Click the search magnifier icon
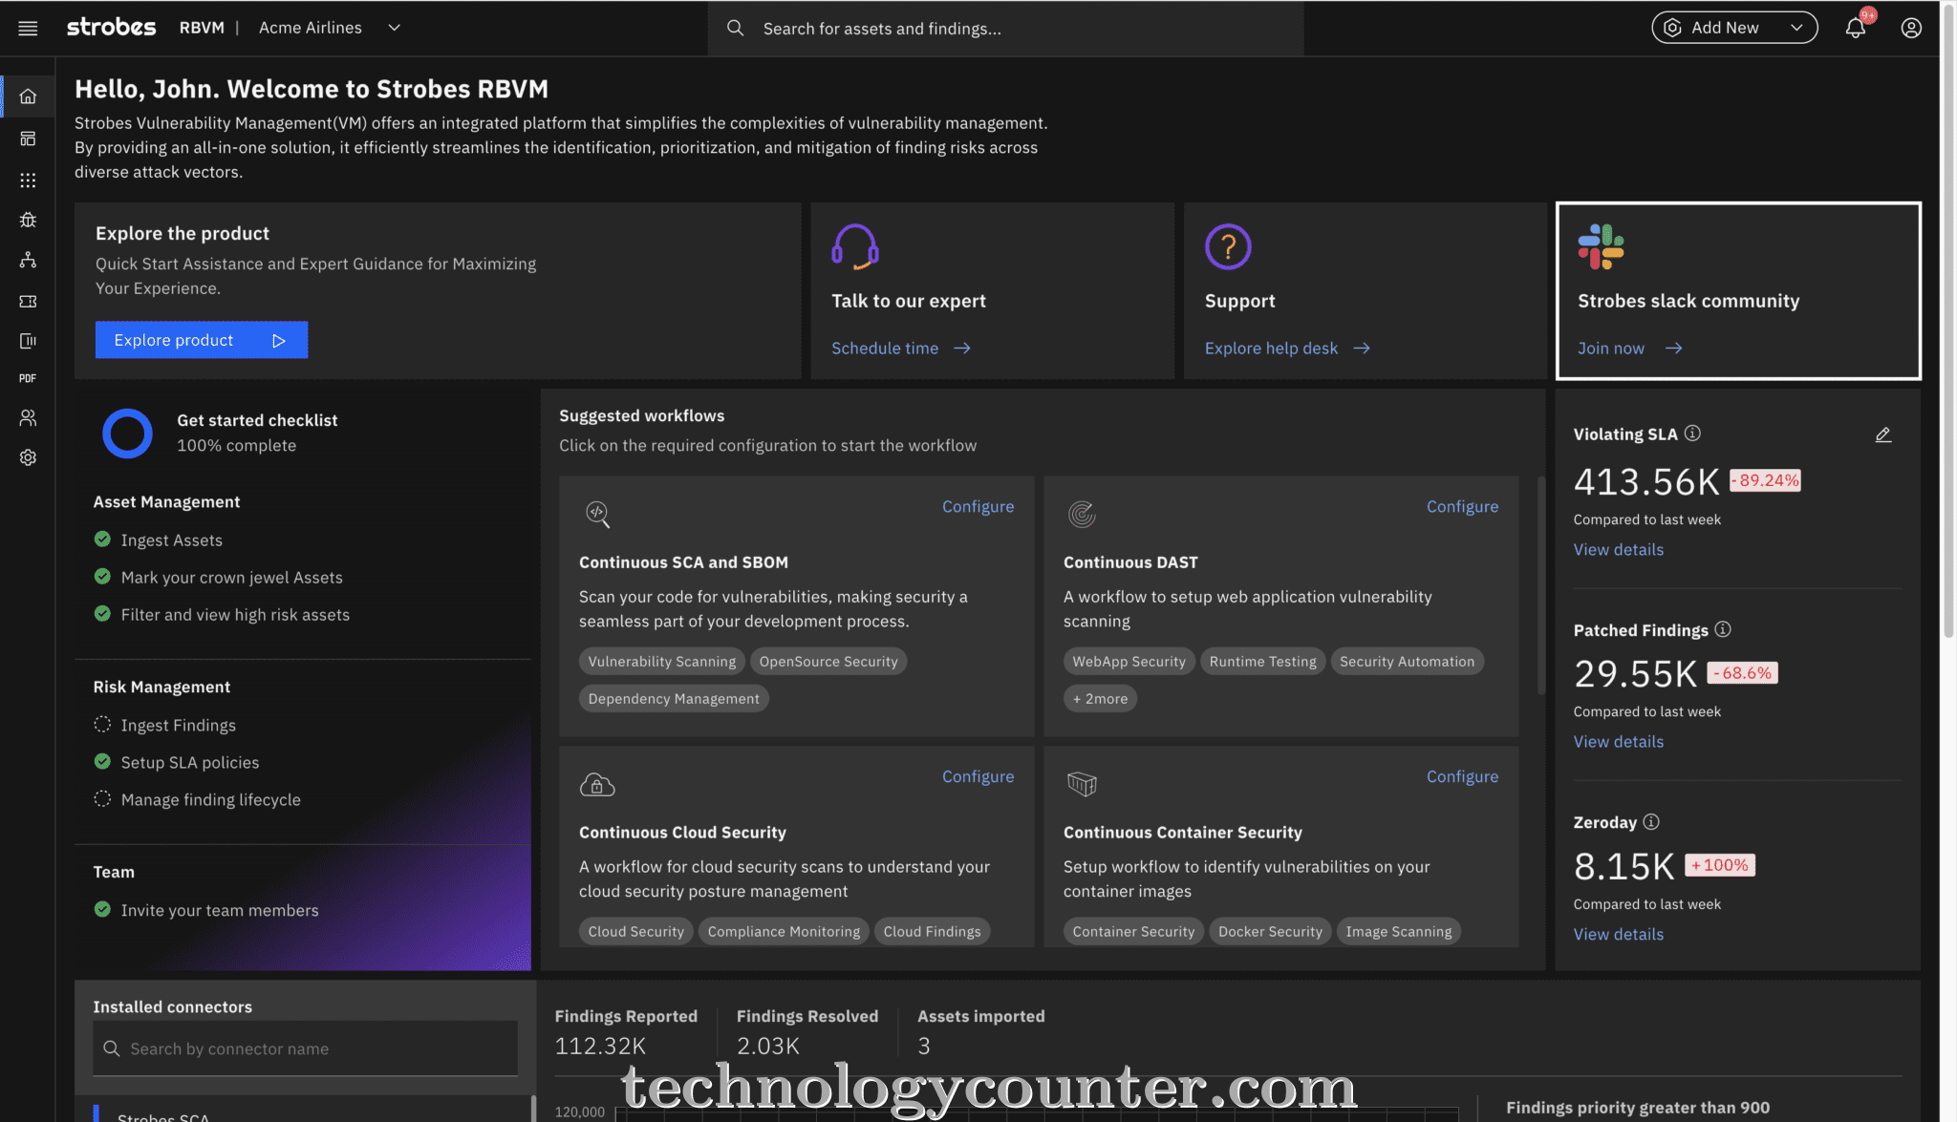The height and width of the screenshot is (1122, 1957). click(x=735, y=28)
